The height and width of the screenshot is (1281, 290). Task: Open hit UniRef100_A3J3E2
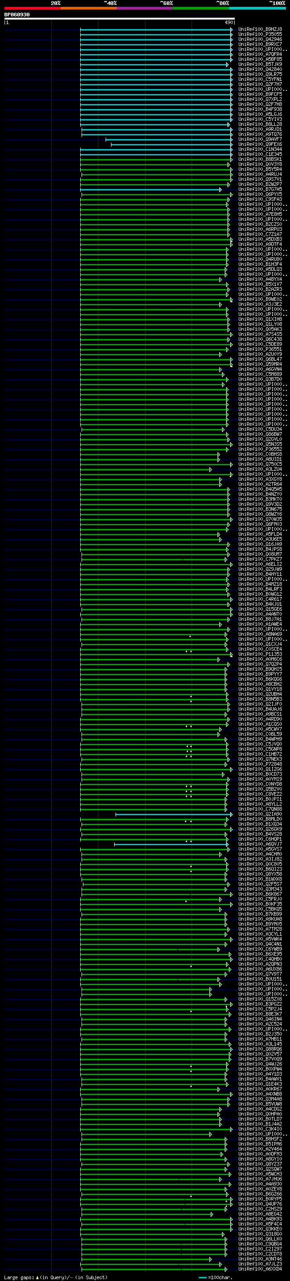pos(260,304)
